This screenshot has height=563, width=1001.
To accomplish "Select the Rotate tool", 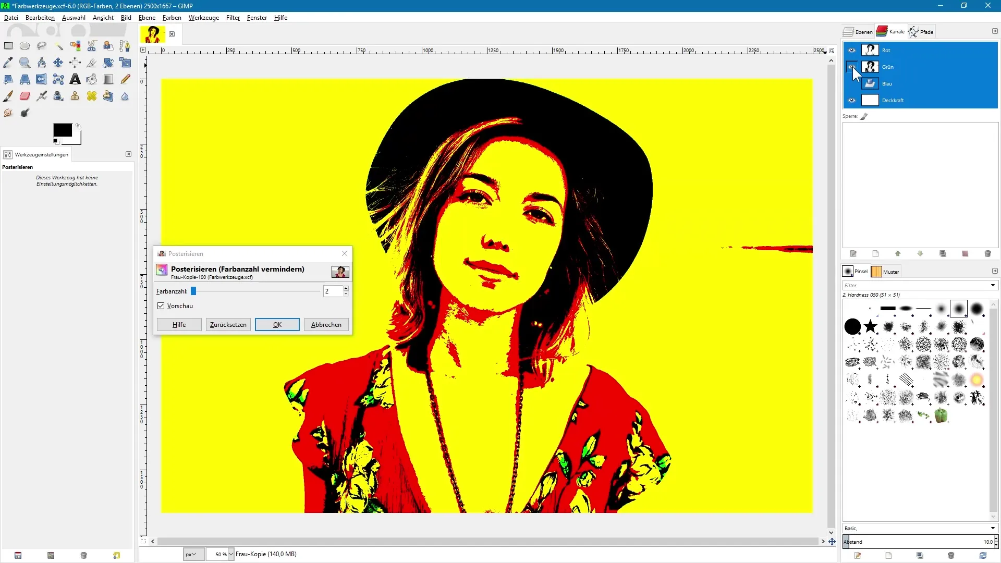I will [108, 63].
